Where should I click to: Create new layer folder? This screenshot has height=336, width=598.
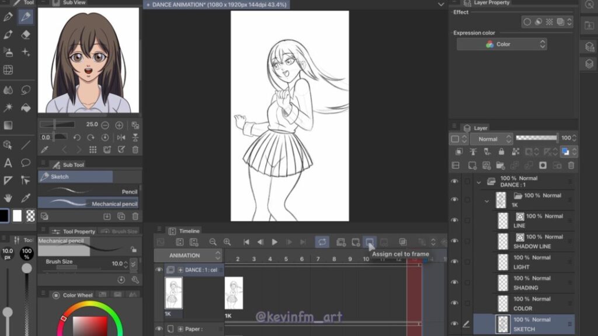point(500,165)
